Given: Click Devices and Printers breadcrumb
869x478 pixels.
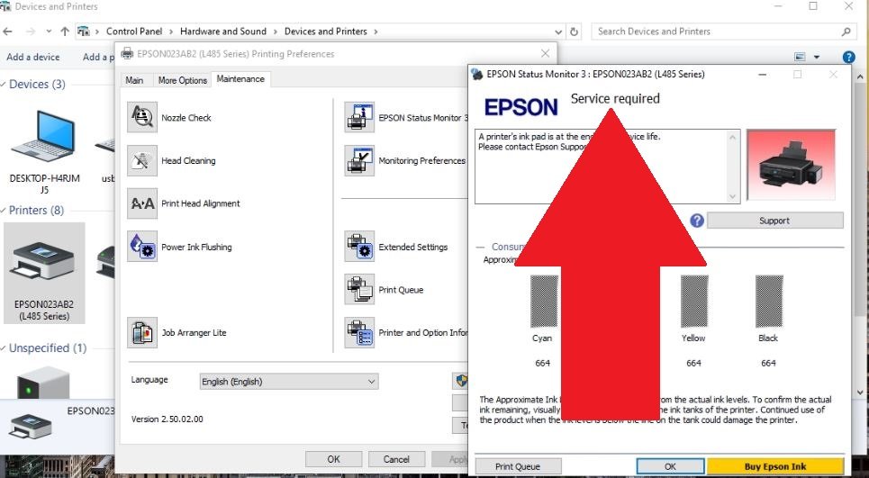Looking at the screenshot, I should coord(326,32).
